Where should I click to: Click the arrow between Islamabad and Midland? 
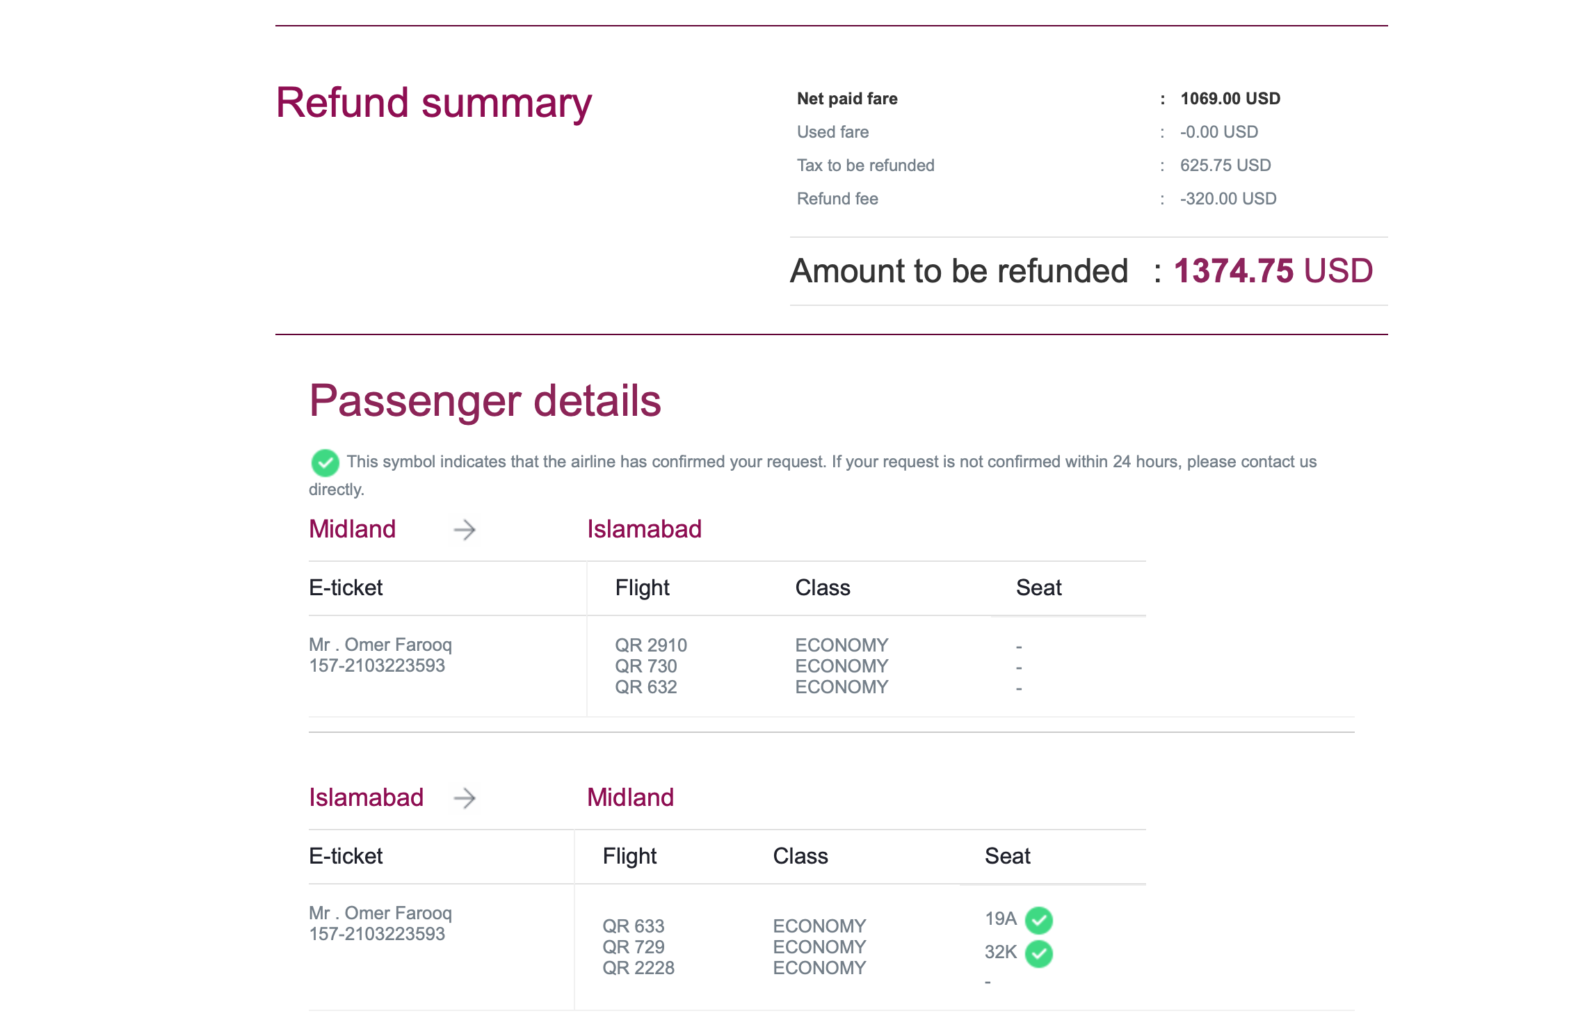pos(465,798)
